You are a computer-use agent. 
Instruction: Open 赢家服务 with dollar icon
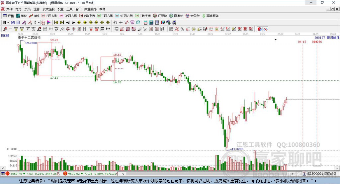coord(210,16)
